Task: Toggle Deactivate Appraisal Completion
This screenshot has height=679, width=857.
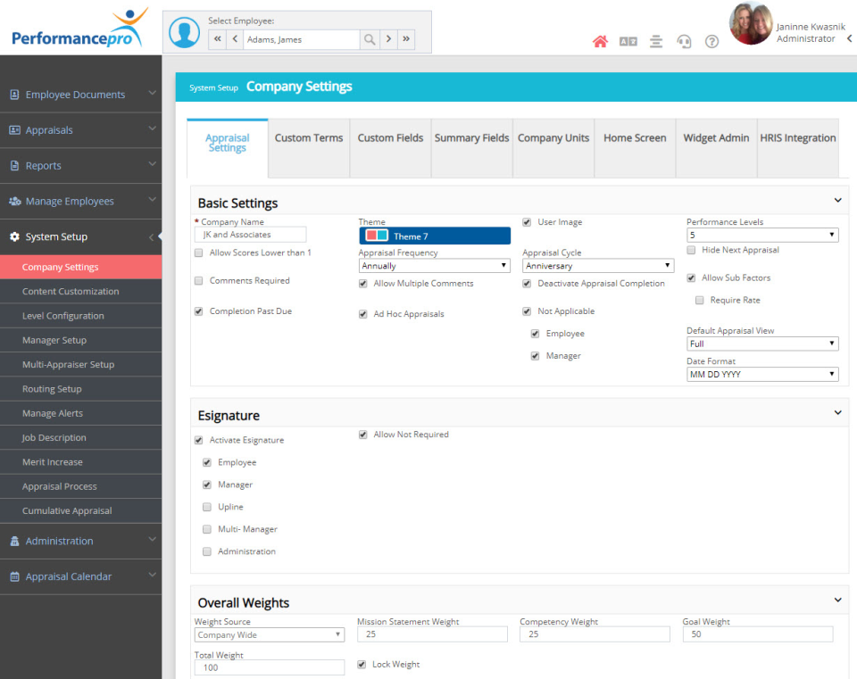Action: 527,284
